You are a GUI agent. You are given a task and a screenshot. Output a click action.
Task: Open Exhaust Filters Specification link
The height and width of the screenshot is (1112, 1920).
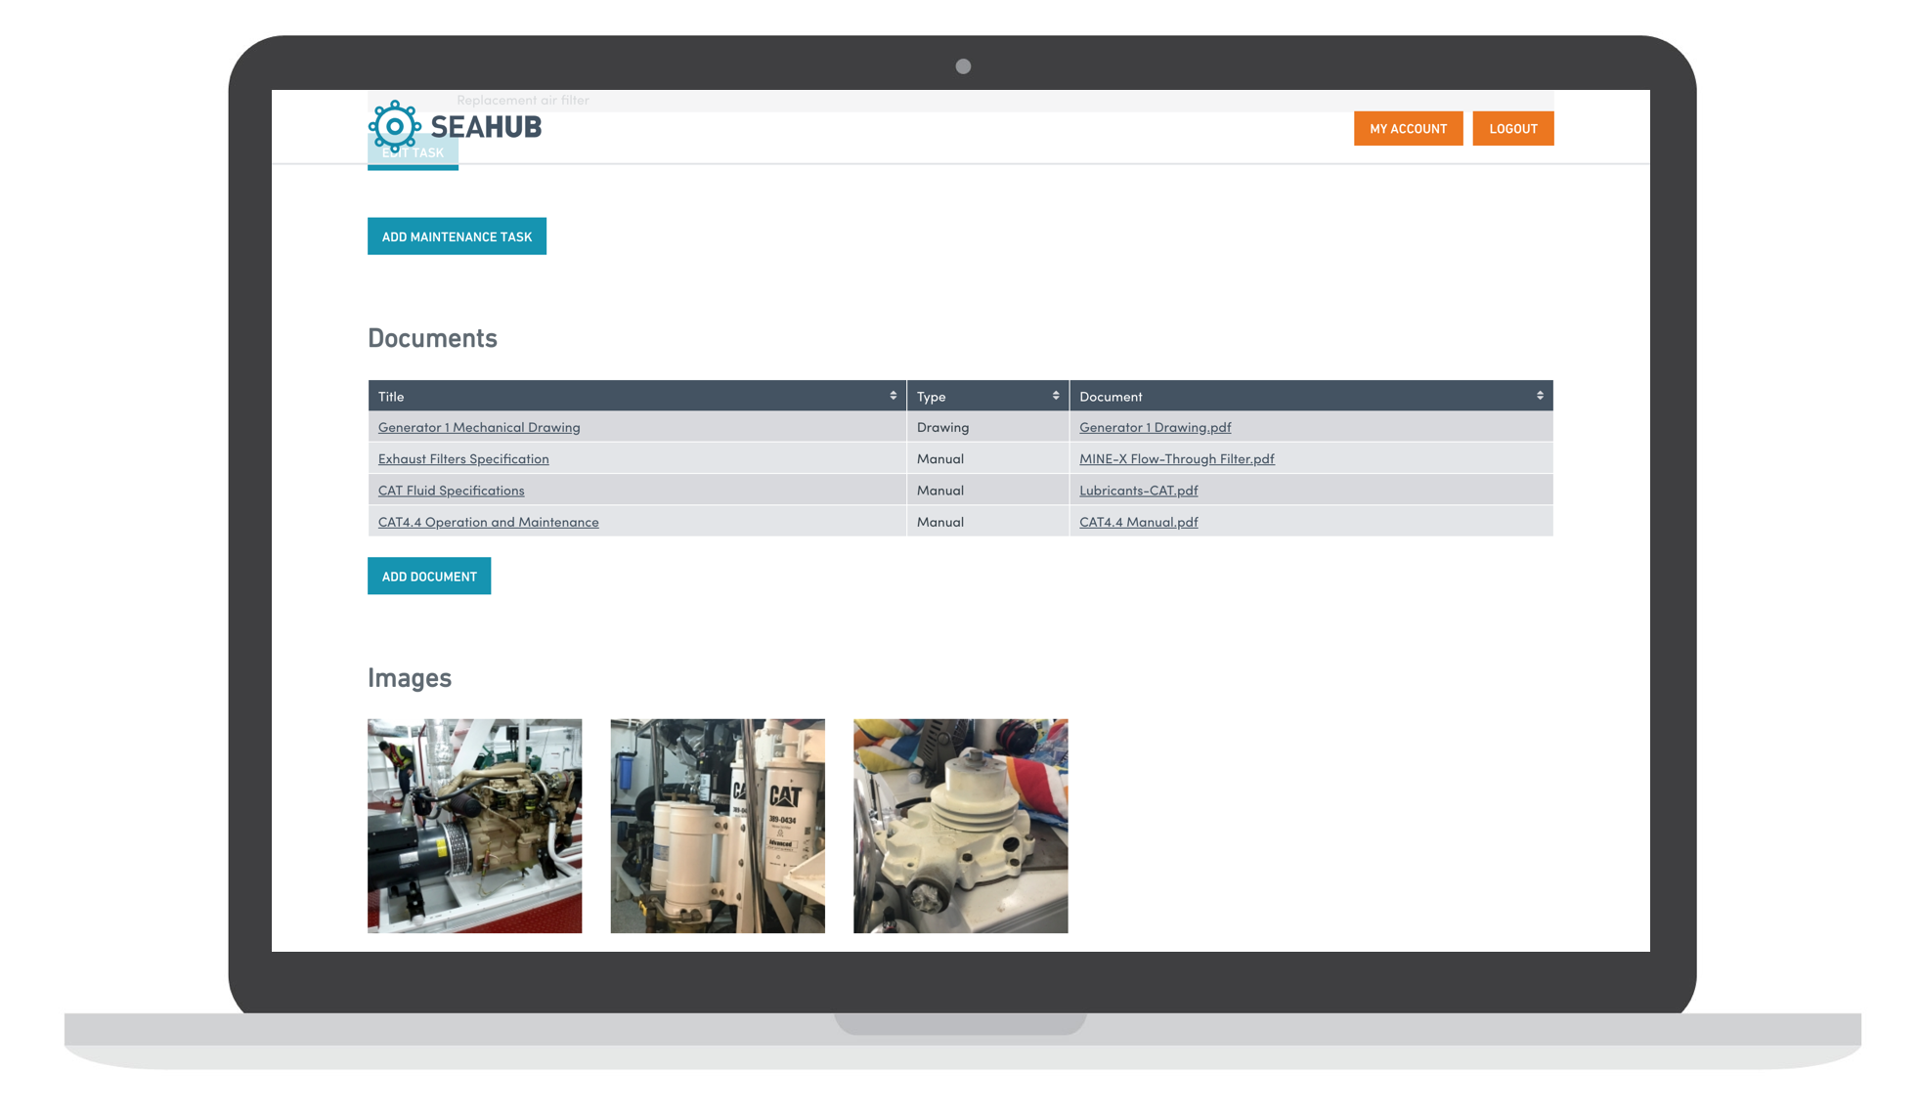point(462,459)
